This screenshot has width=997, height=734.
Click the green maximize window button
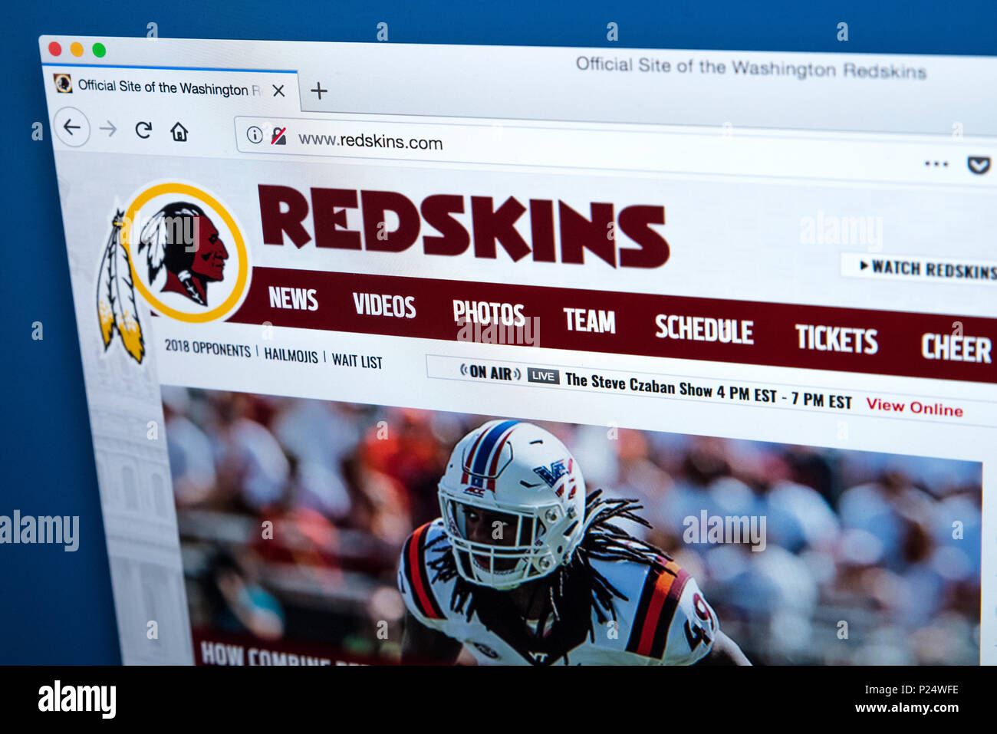click(x=99, y=51)
